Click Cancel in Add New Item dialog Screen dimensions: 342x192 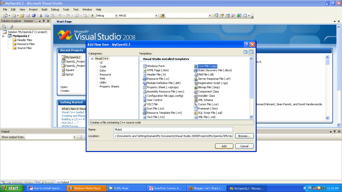click(244, 146)
